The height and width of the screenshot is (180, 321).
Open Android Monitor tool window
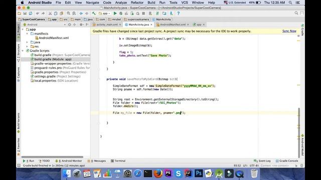[x=69, y=161]
